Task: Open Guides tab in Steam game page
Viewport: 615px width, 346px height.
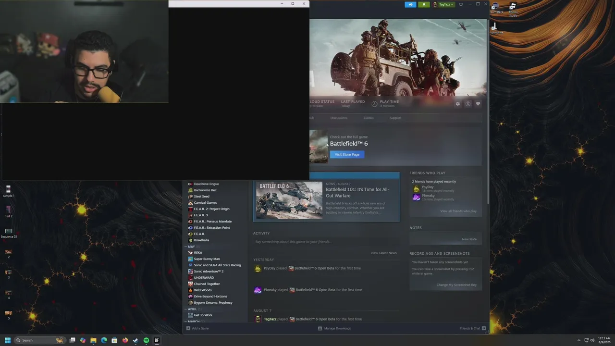Action: [369, 118]
